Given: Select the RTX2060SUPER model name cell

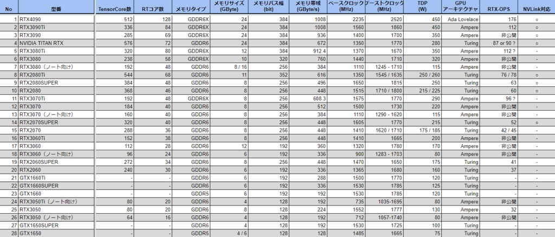Looking at the screenshot, I should click(56, 162).
